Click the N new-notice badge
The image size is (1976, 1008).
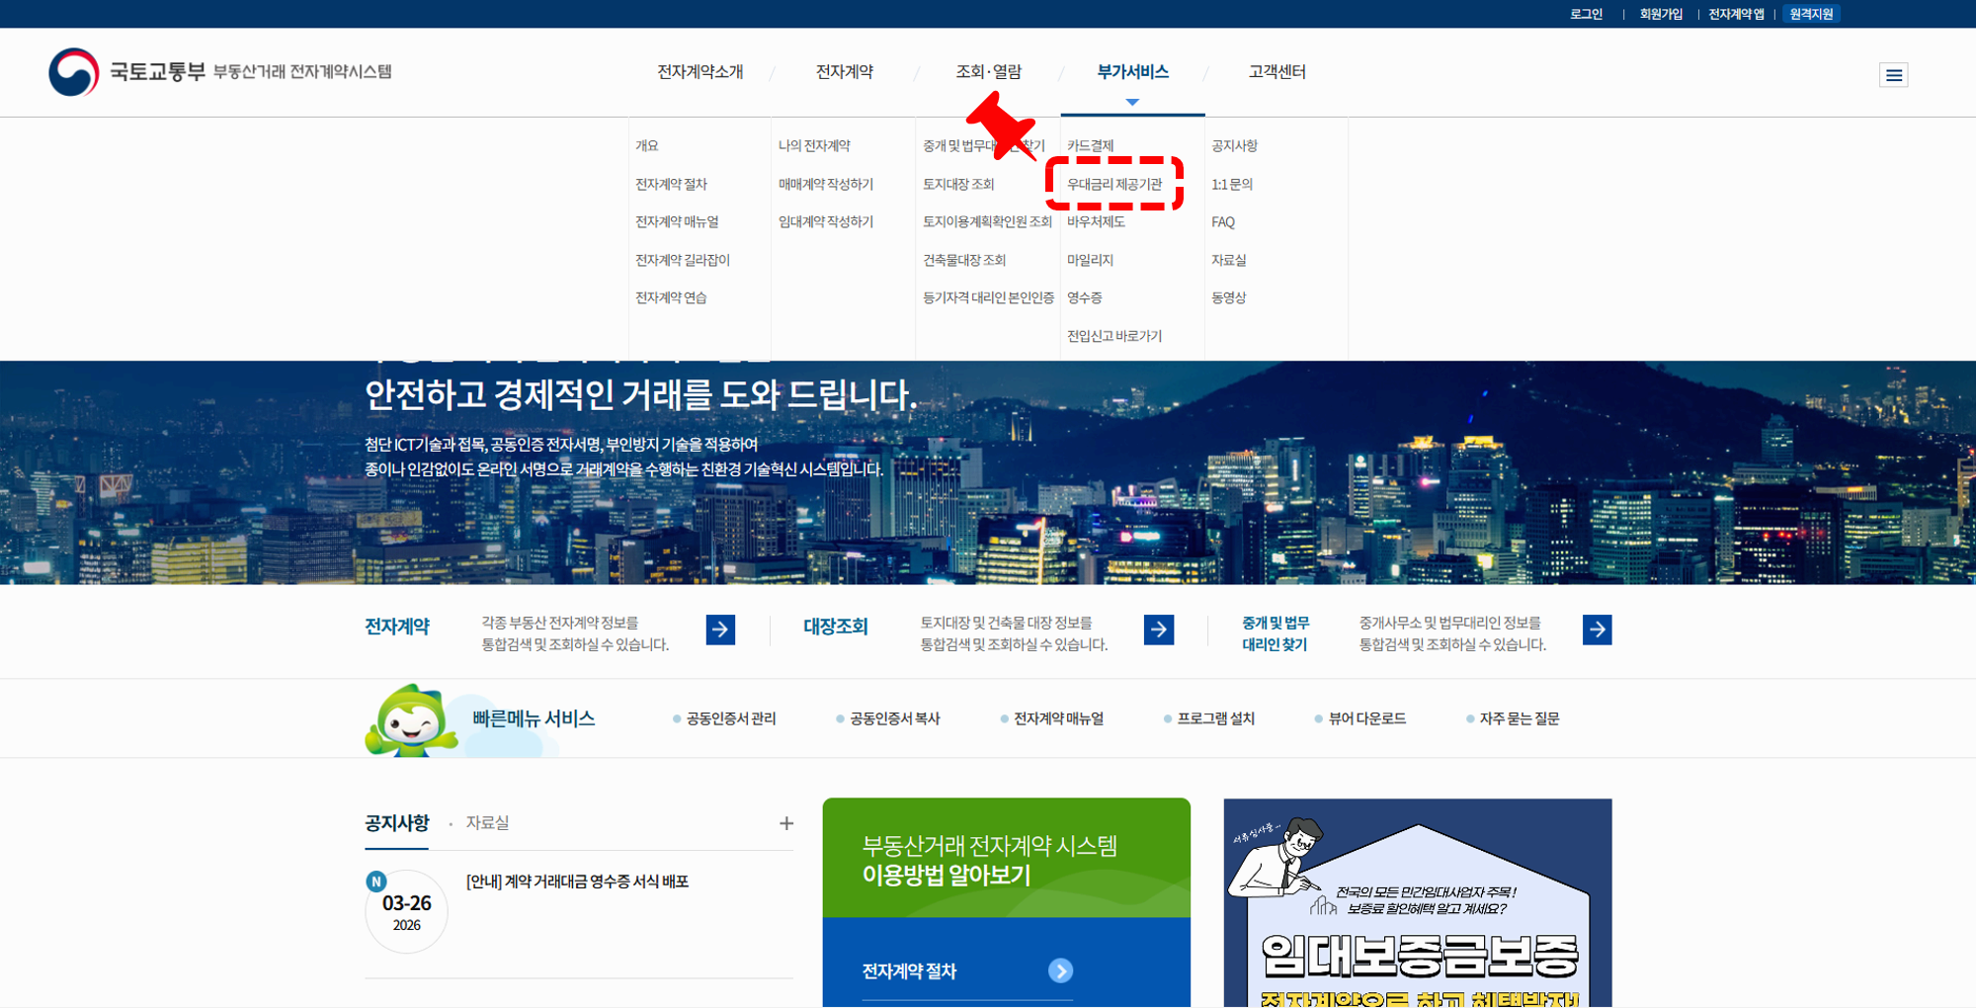(376, 882)
